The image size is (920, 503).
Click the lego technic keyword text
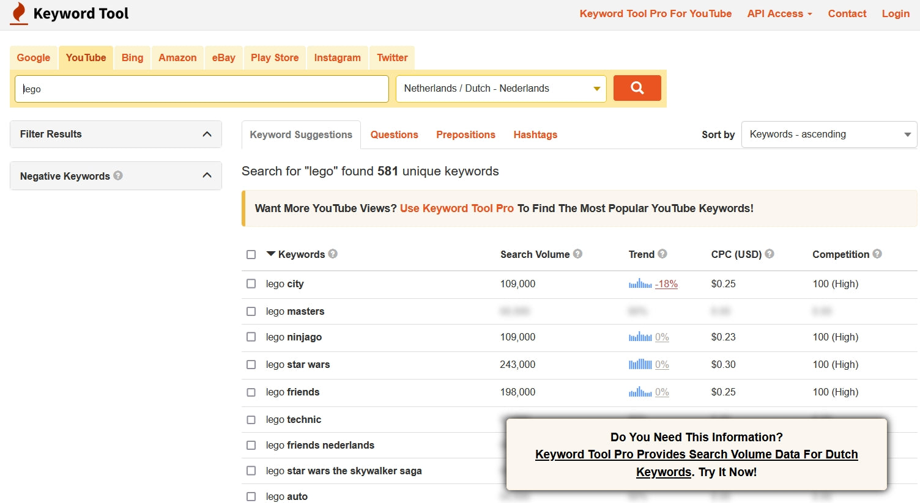(x=294, y=419)
